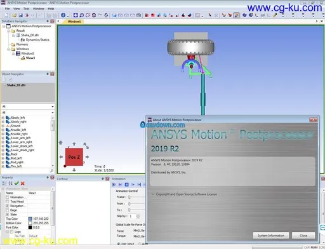Click the down arrow of view cube
The height and width of the screenshot is (249, 325).
click(x=74, y=170)
